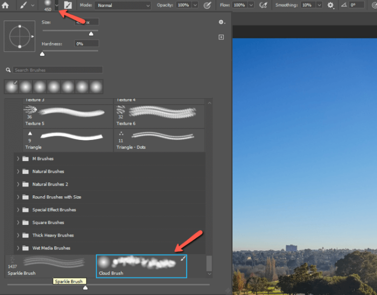This screenshot has height=295, width=377.
Task: Open the Mode Normal dropdown
Action: click(123, 5)
